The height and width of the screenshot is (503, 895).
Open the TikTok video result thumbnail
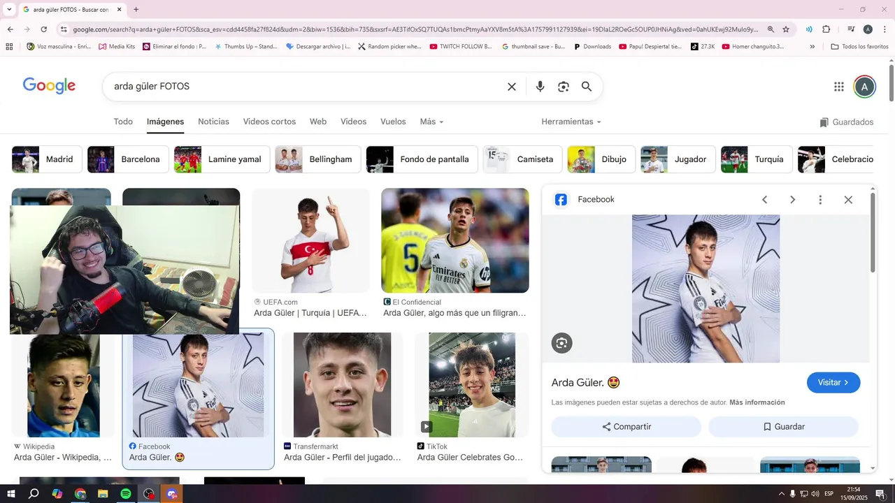472,385
